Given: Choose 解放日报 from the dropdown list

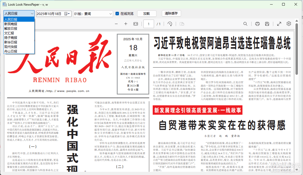Looking at the screenshot, I should pyautogui.click(x=19, y=28).
